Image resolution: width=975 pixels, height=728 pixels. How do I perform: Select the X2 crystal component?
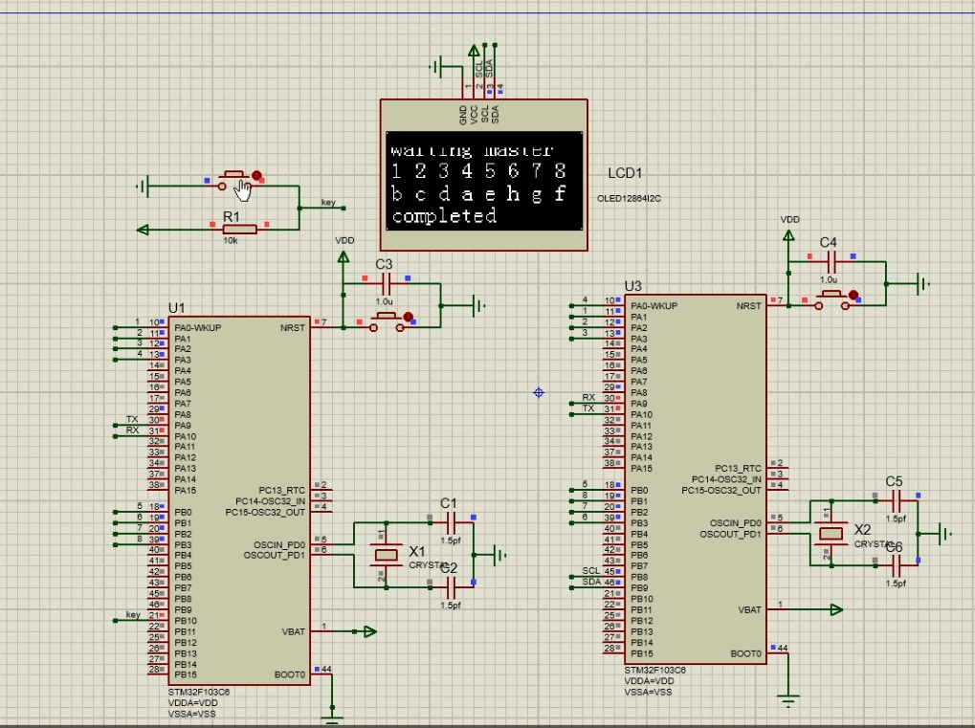pos(831,534)
